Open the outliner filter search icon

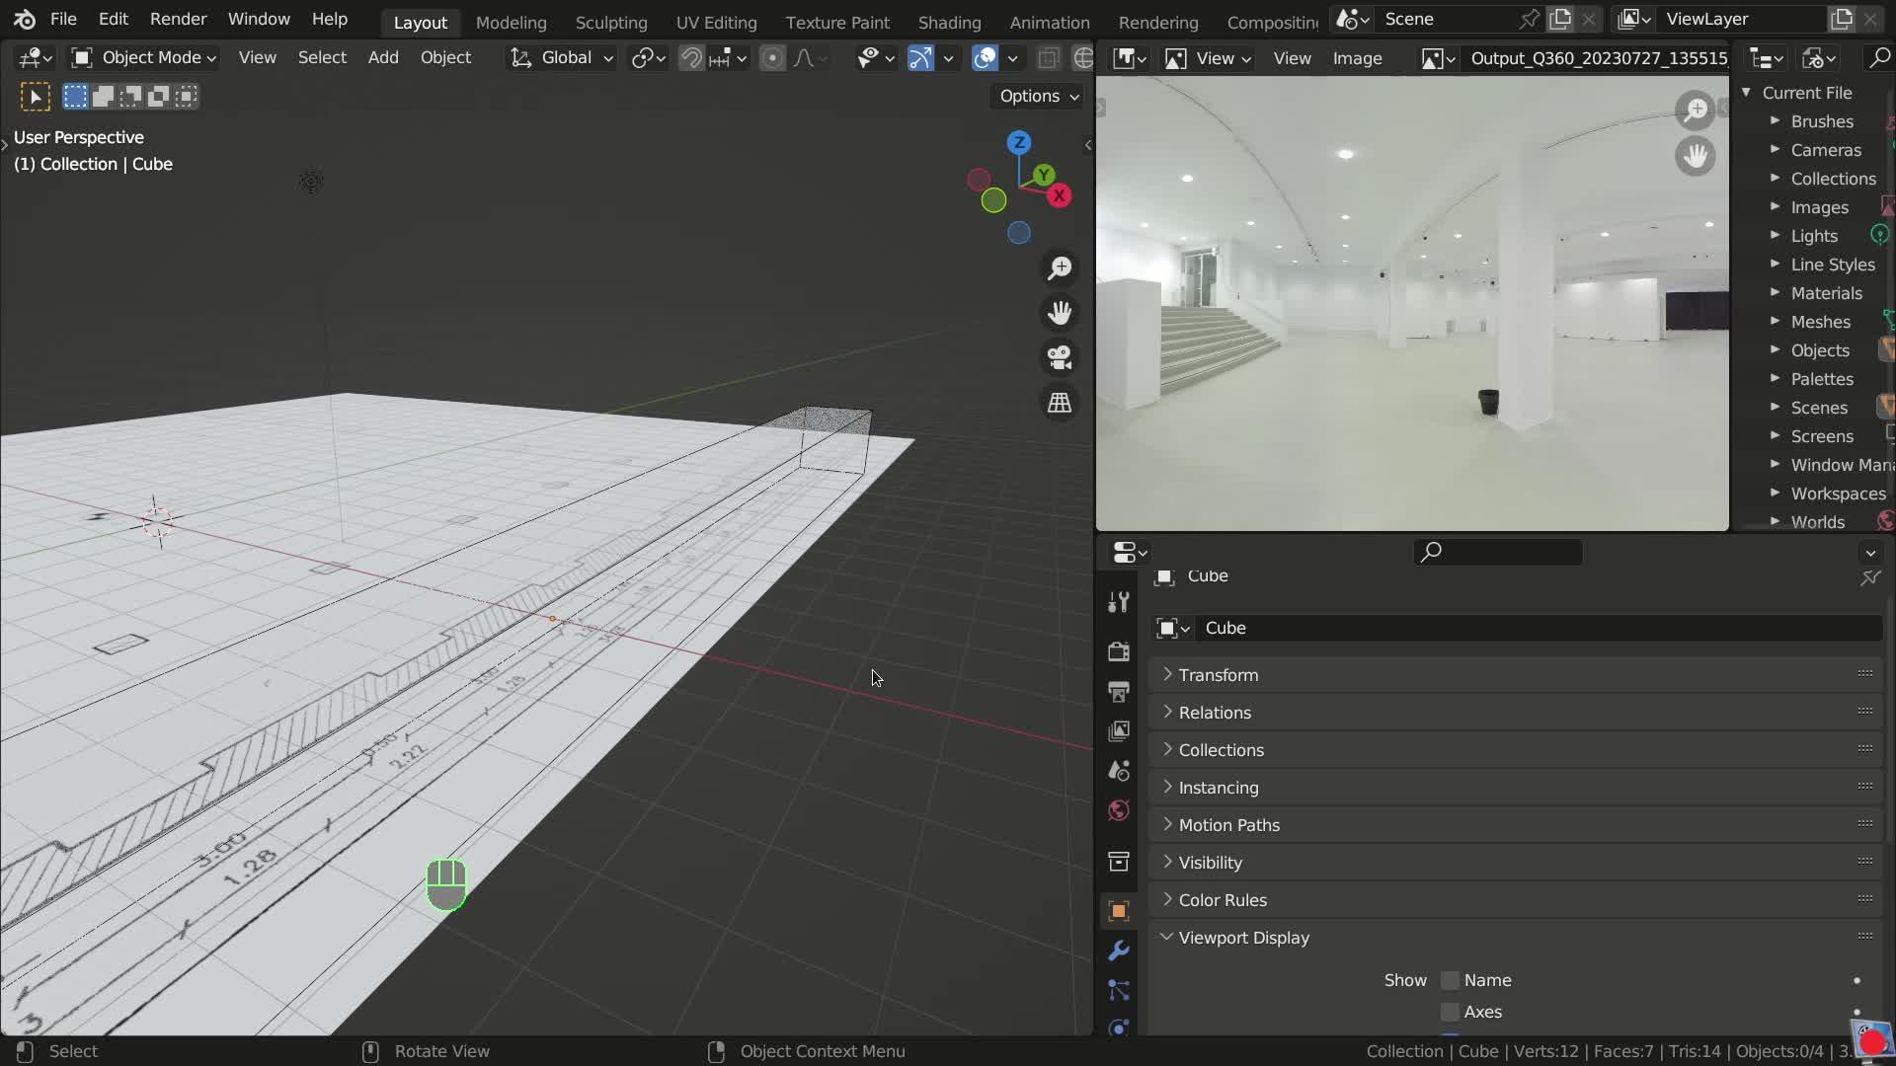(1878, 58)
